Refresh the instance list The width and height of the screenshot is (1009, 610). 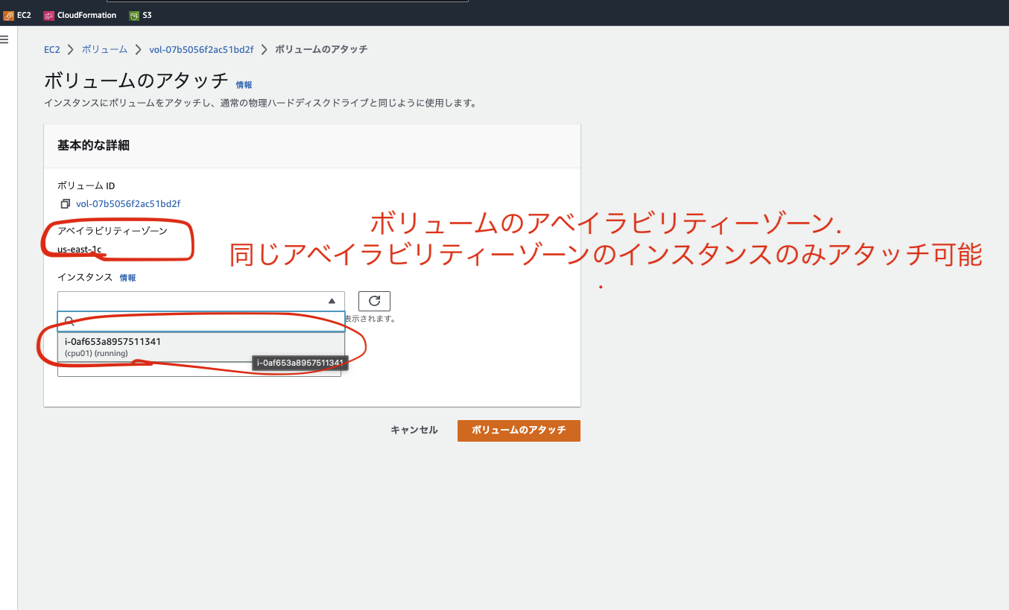[x=374, y=300]
